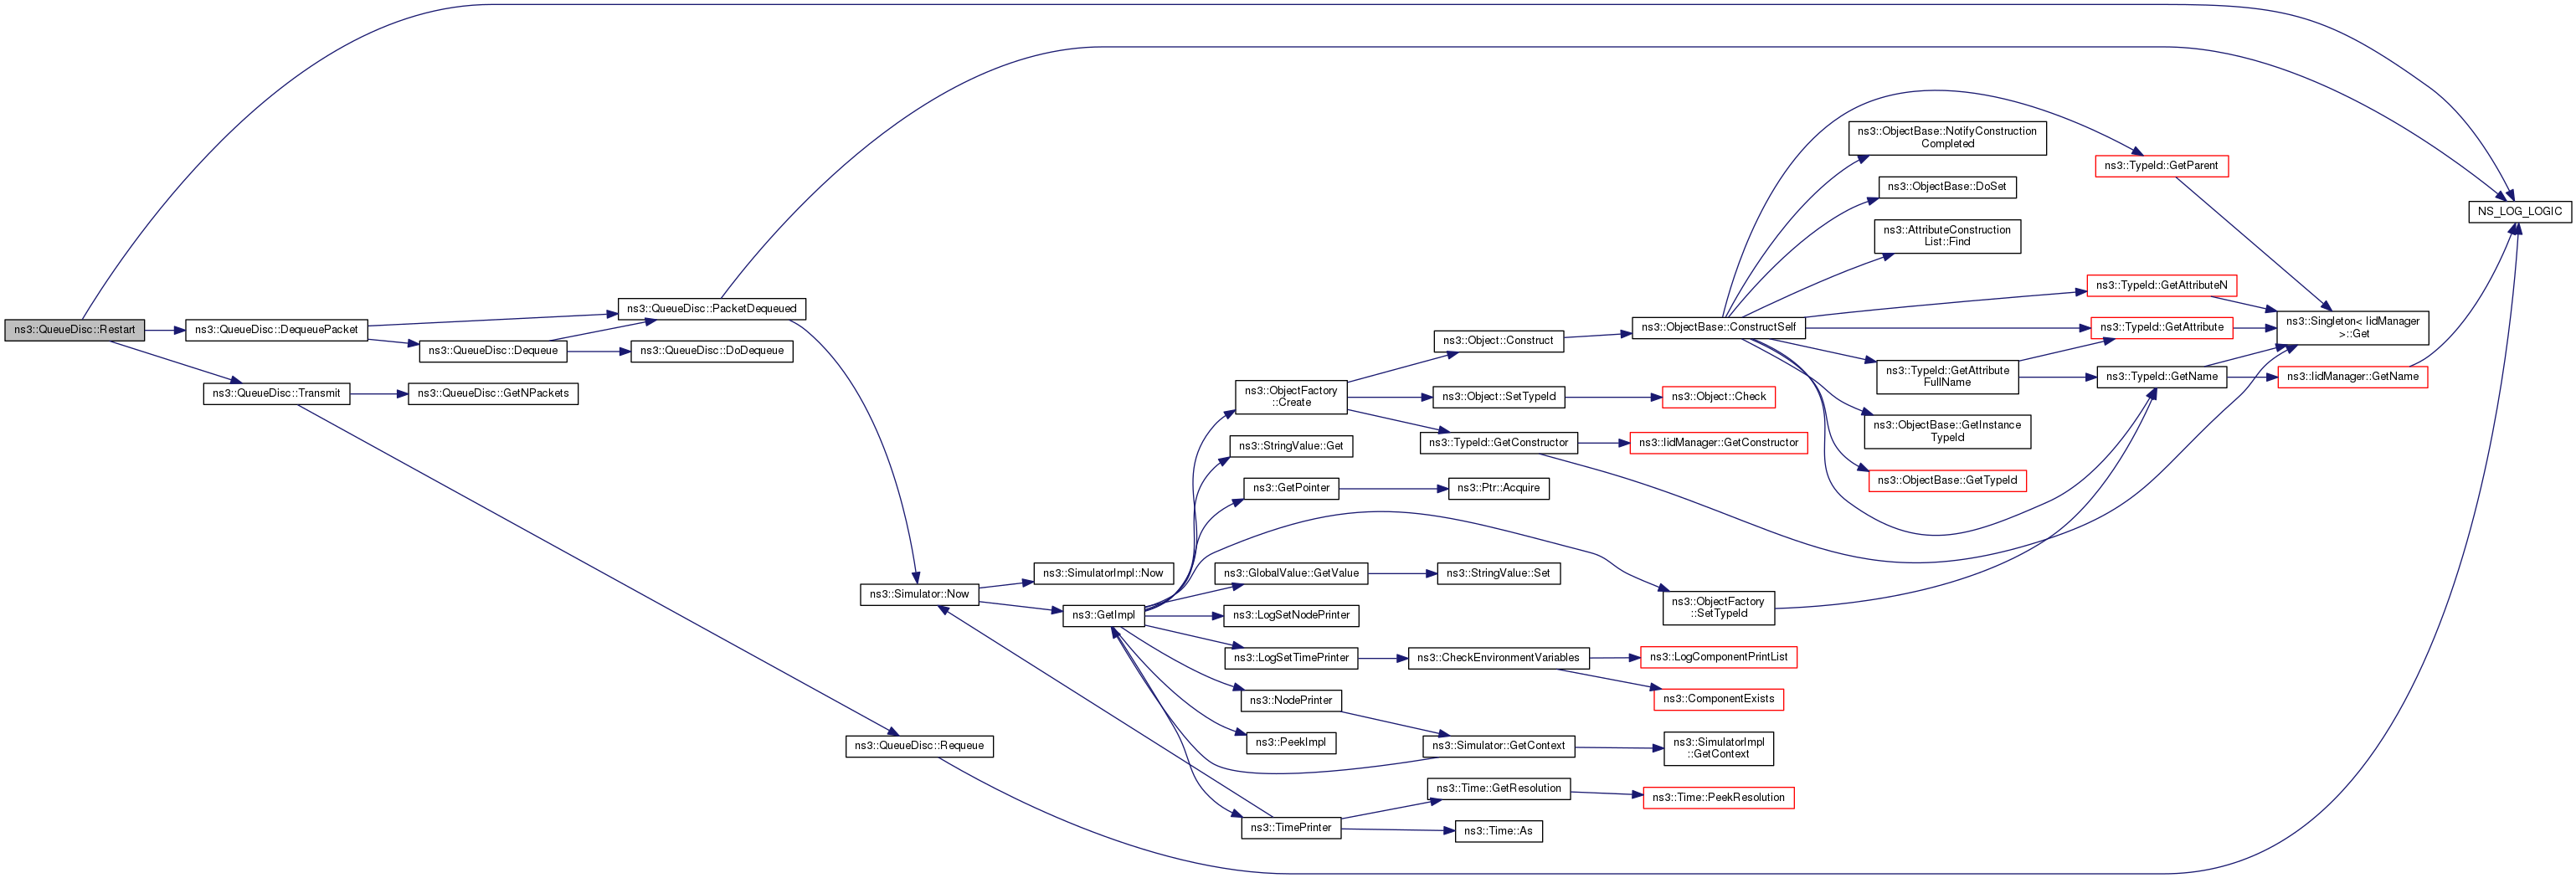Open the ns3::Simulator::GetContext node
2576x878 pixels.
1498,746
